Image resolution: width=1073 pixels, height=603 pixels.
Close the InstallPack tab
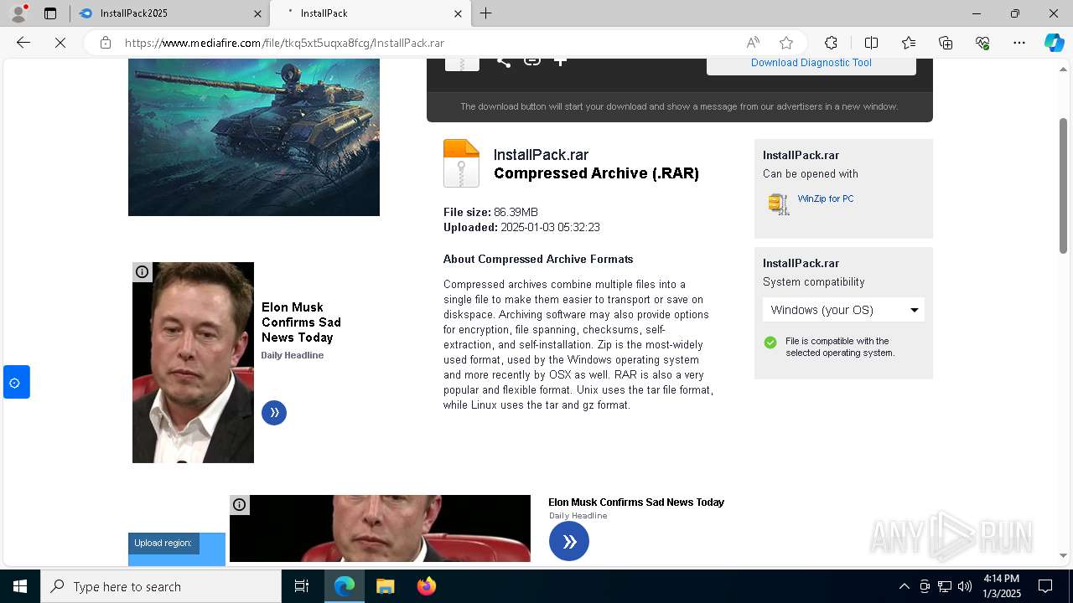click(x=458, y=13)
